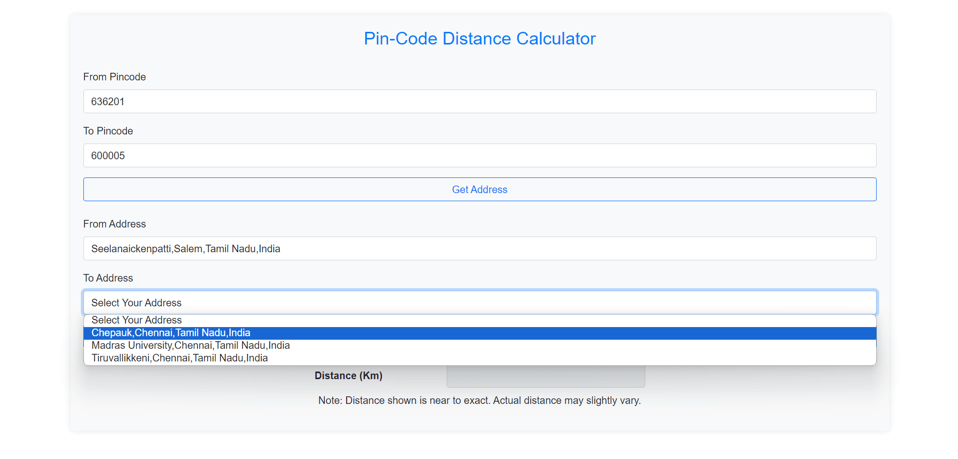The width and height of the screenshot is (958, 459).
Task: Click the From Pincode label
Action: point(114,77)
